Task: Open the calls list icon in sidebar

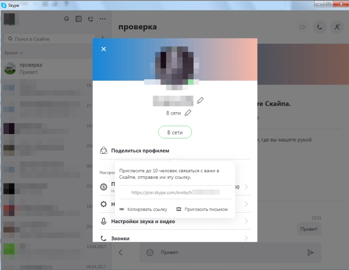Action: (x=90, y=19)
